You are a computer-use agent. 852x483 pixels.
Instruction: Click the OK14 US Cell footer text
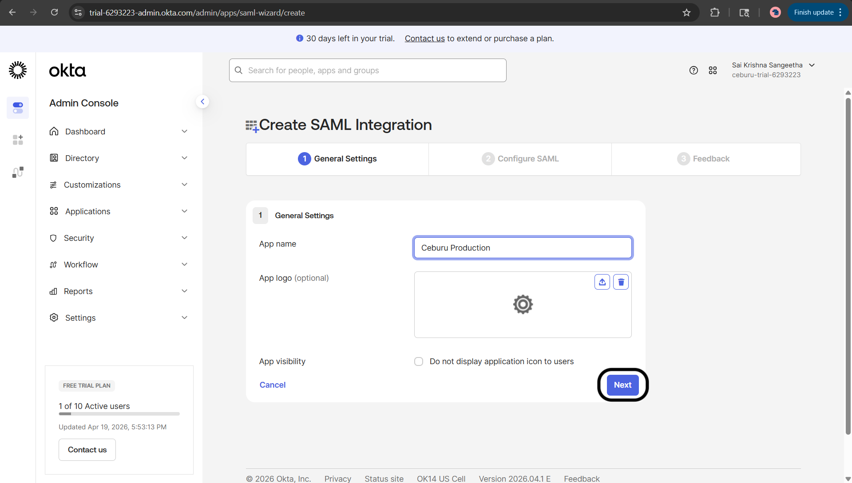tap(441, 479)
